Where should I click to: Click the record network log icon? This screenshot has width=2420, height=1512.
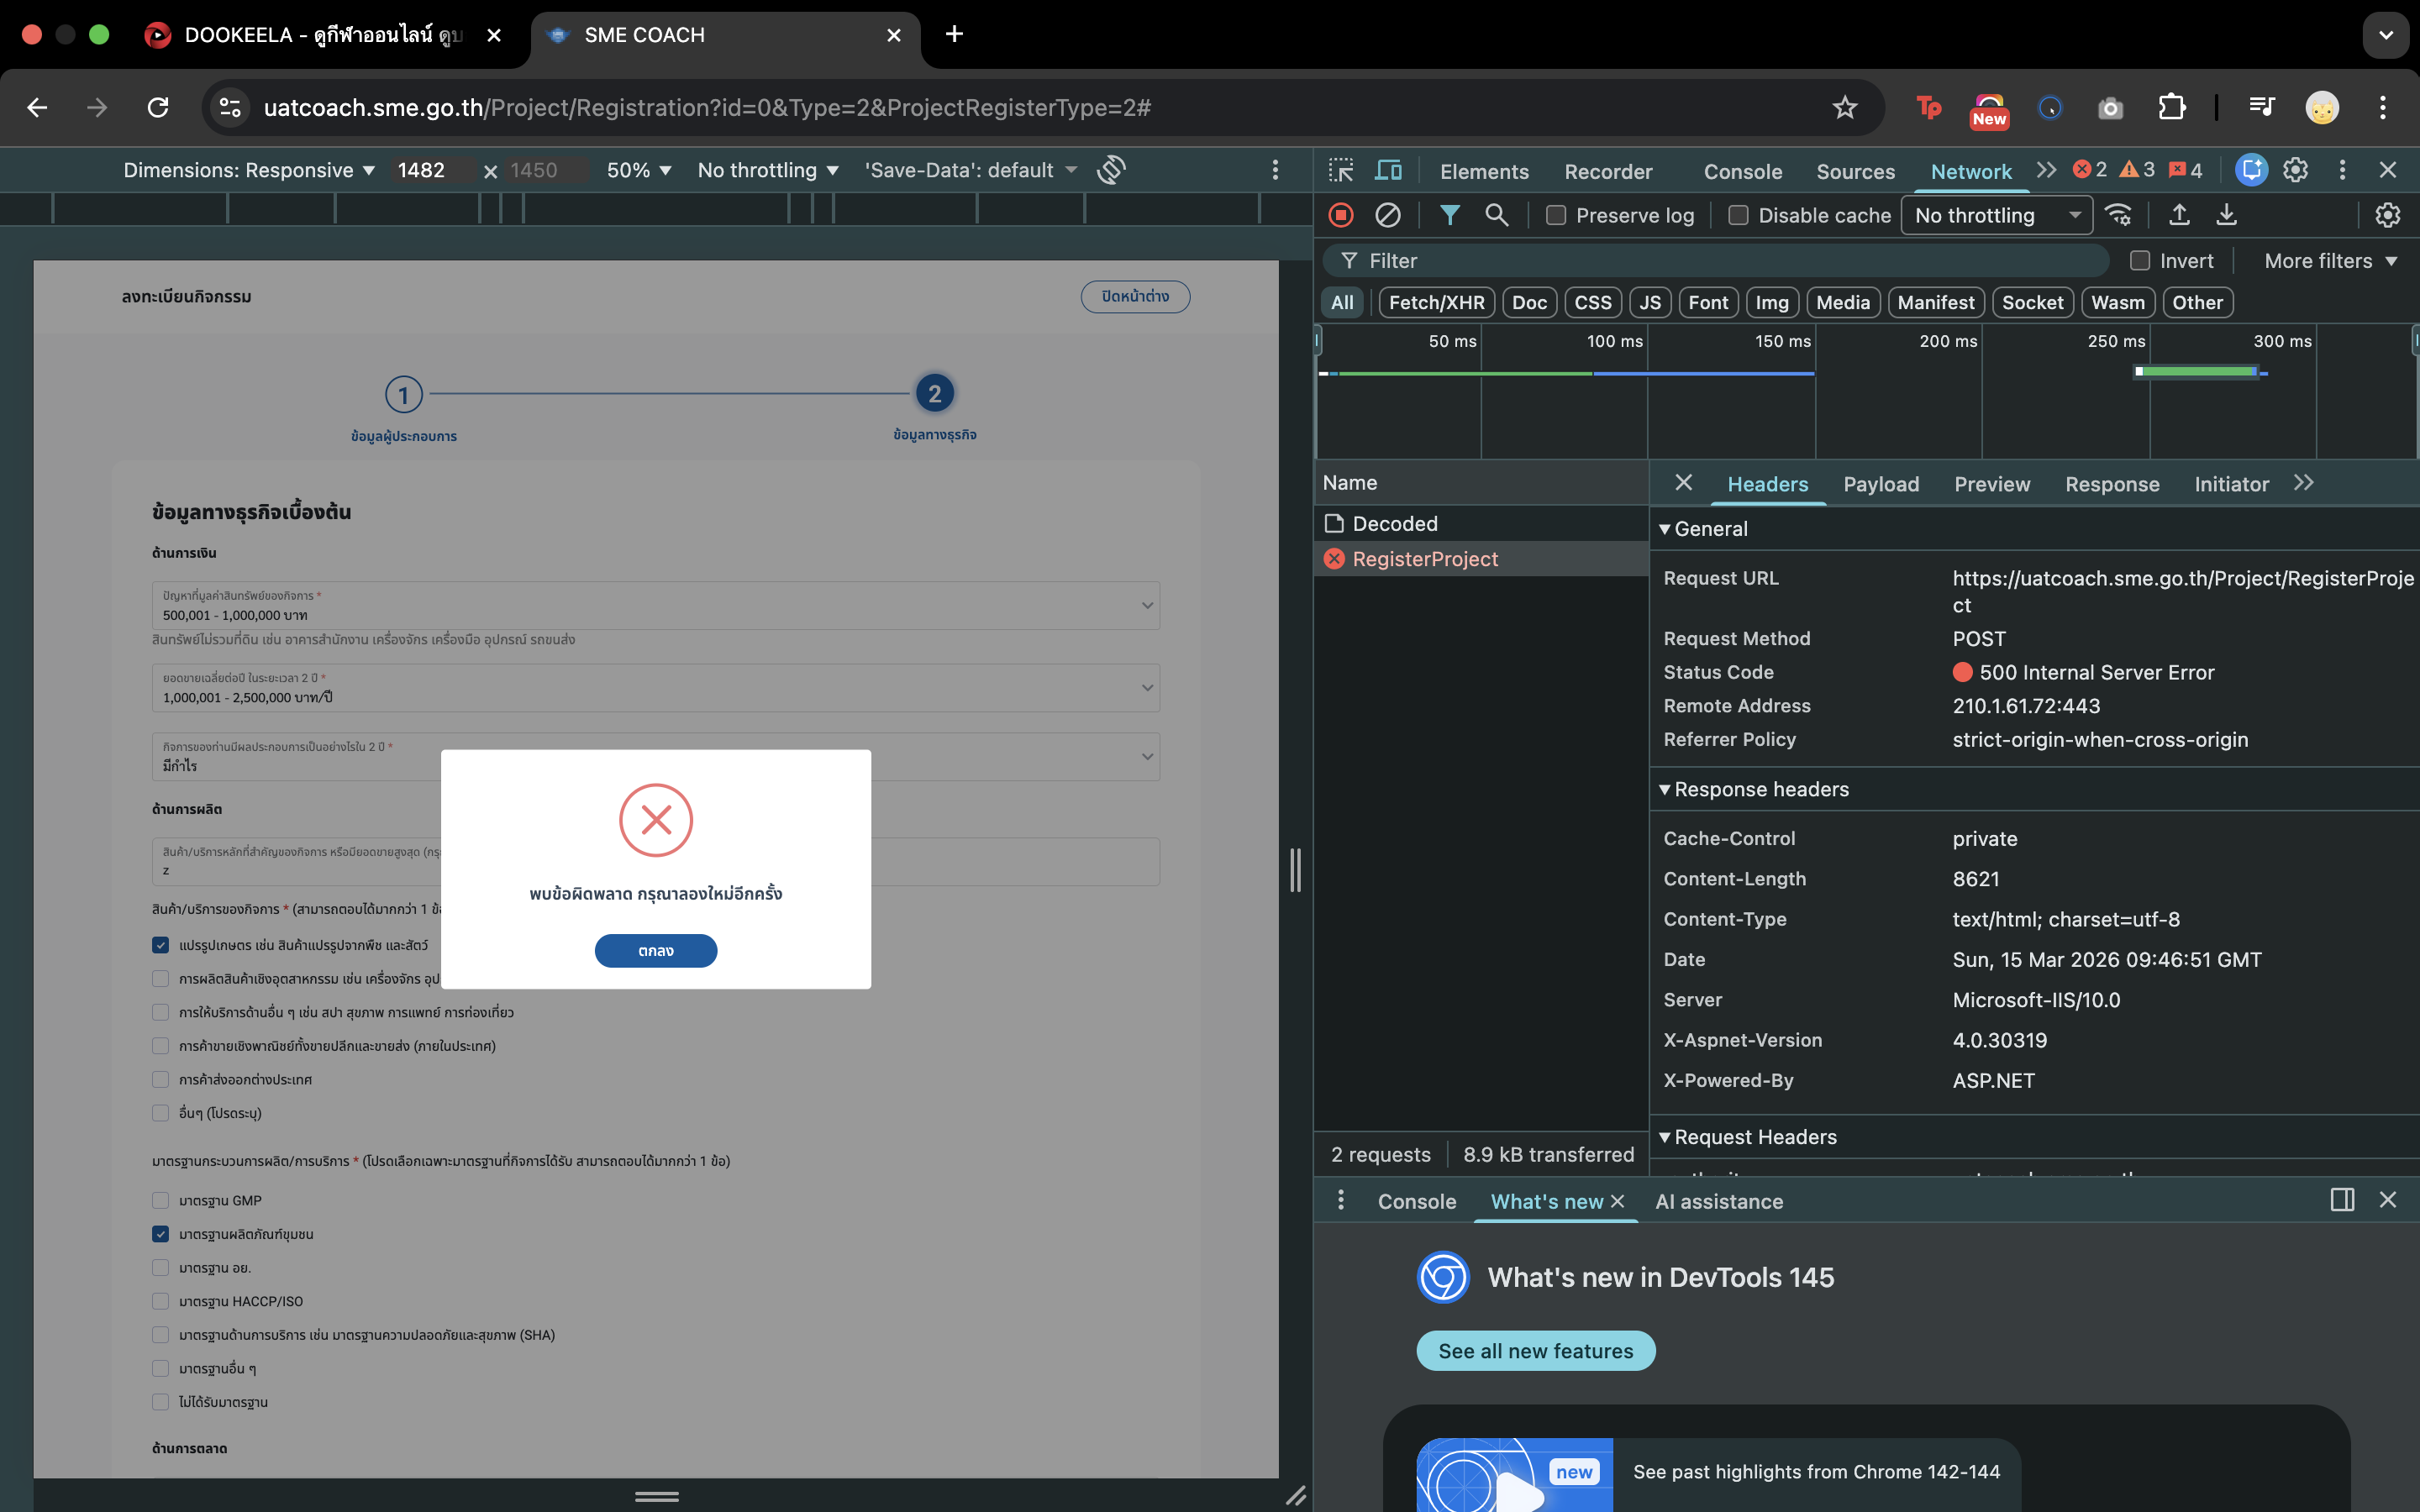tap(1341, 215)
